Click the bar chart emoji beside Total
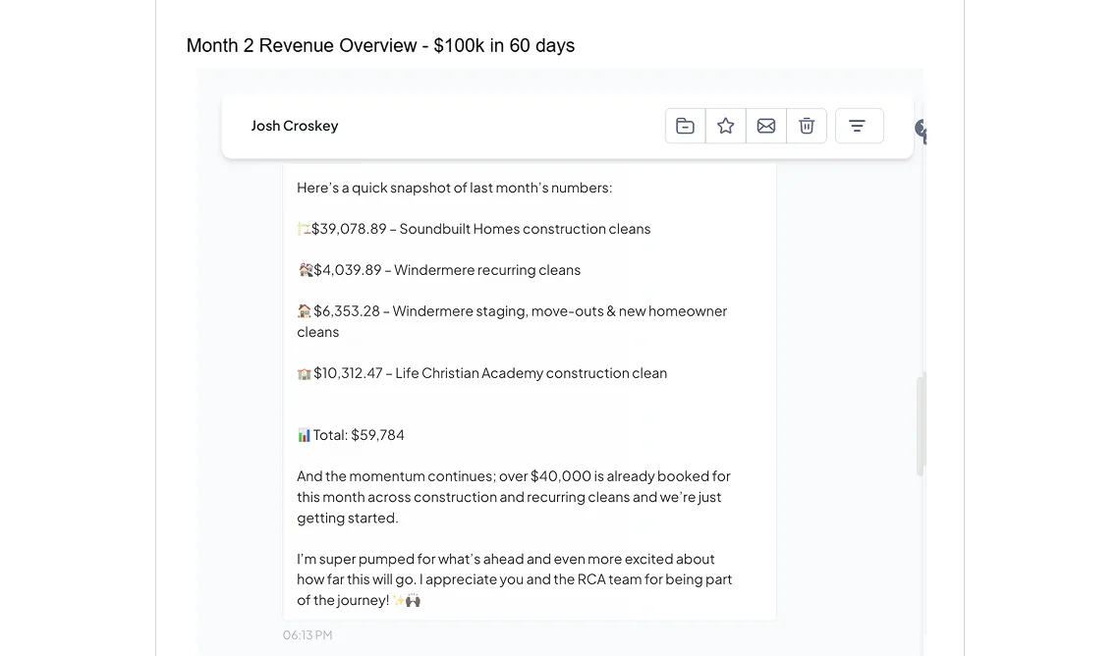This screenshot has width=1120, height=656. (304, 435)
